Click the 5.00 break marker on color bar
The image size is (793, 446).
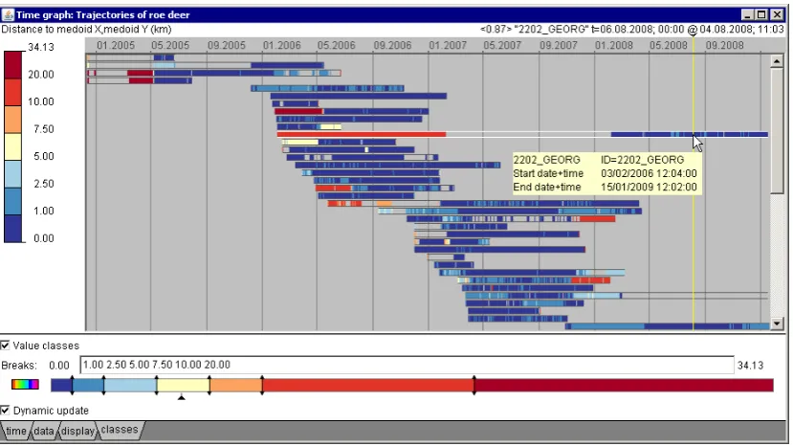click(156, 386)
